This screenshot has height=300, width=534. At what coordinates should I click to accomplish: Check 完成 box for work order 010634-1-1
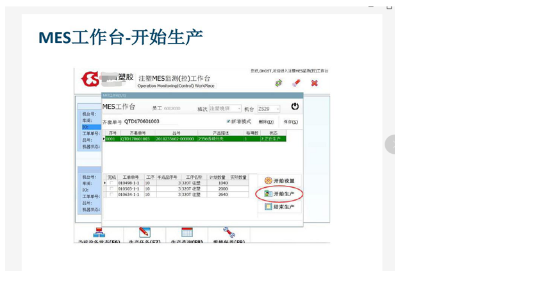pos(112,195)
